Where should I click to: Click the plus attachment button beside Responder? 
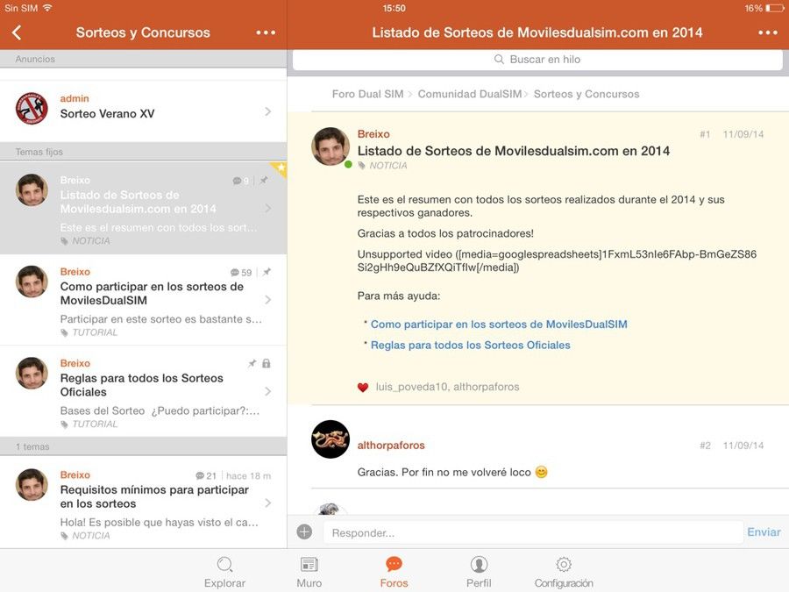[x=304, y=531]
